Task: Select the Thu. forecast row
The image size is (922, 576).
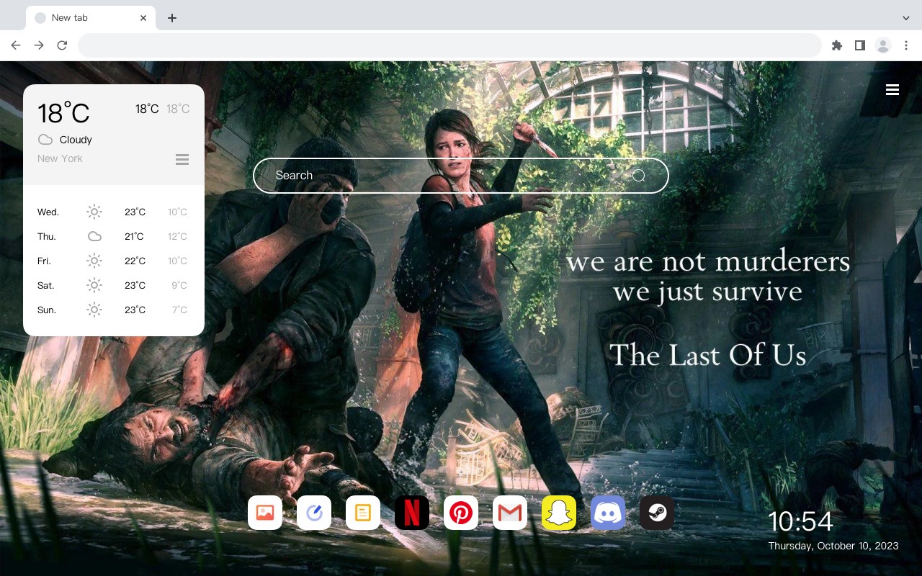Action: click(114, 236)
